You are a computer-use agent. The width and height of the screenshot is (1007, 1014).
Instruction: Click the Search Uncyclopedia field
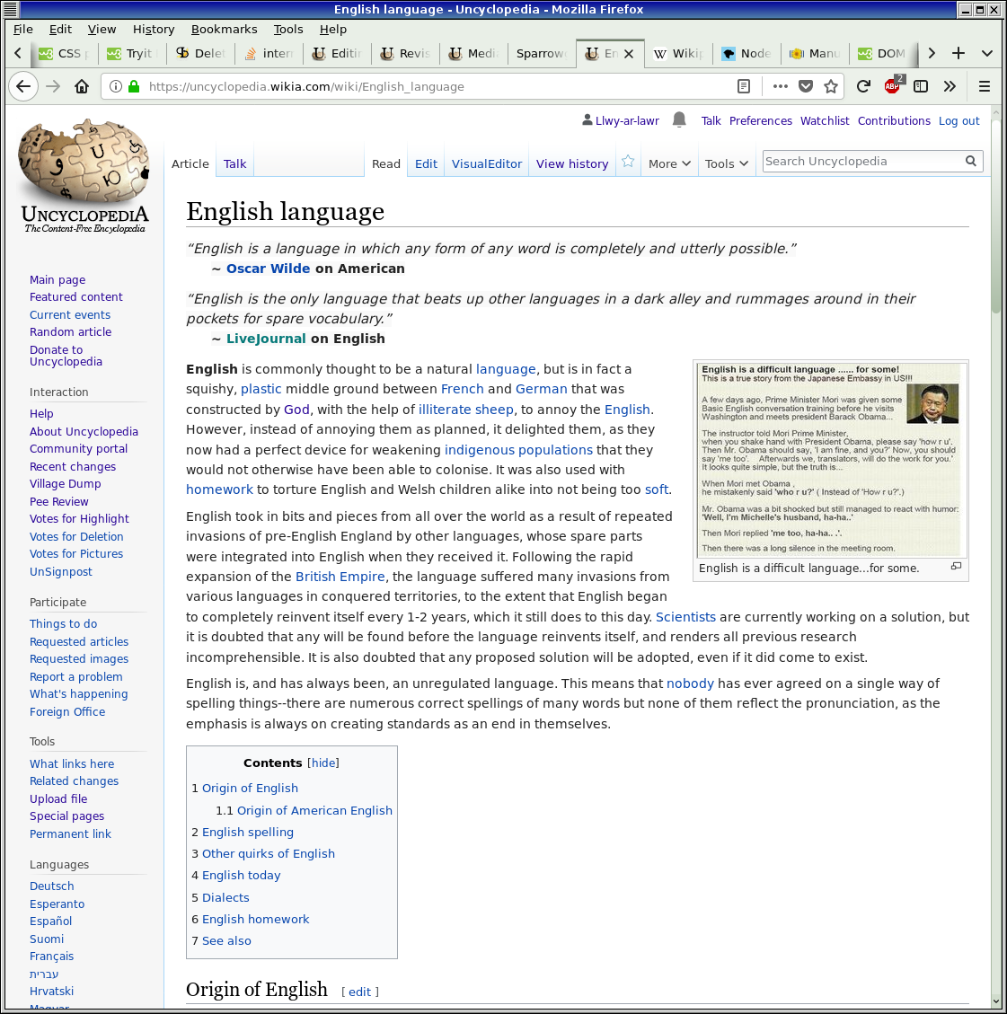862,161
